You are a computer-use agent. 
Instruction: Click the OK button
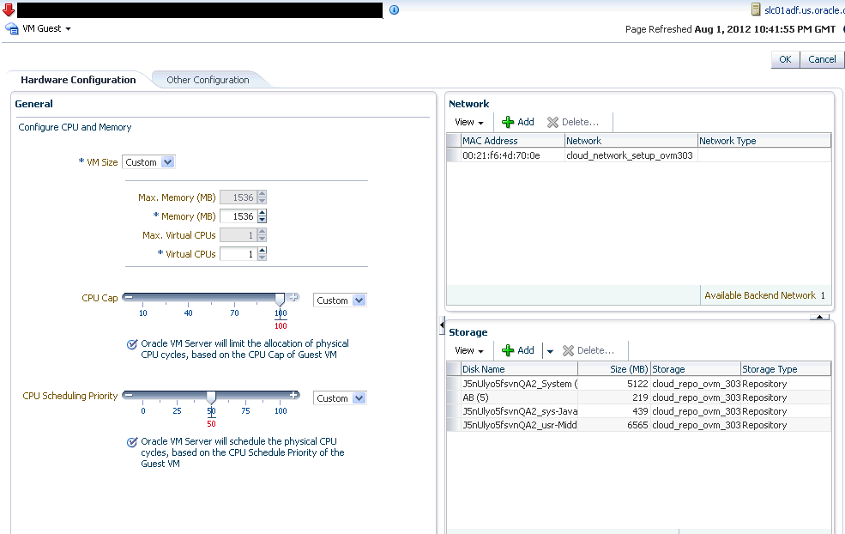click(x=785, y=59)
